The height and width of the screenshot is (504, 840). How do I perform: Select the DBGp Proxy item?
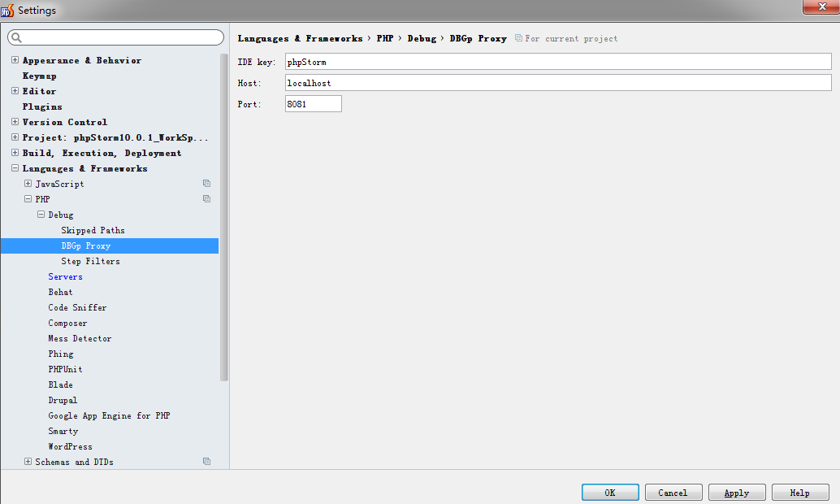pos(110,245)
